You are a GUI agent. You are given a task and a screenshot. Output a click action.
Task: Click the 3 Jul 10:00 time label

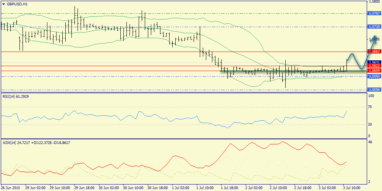[351, 188]
